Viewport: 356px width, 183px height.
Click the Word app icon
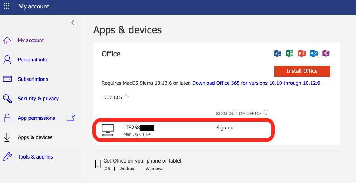(x=277, y=53)
